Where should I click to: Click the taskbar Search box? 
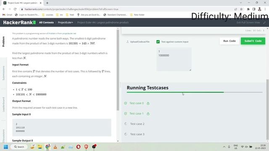(x=19, y=147)
